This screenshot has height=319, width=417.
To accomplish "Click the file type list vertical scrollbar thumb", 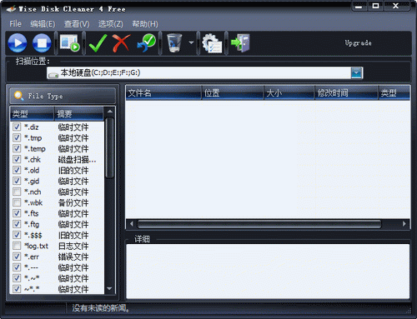I will click(x=110, y=147).
